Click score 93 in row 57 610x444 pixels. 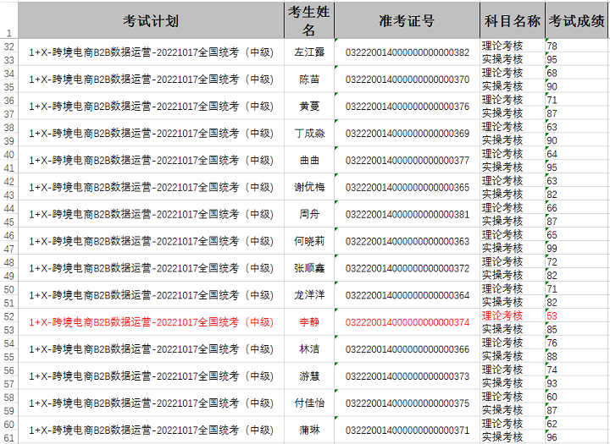click(x=576, y=382)
